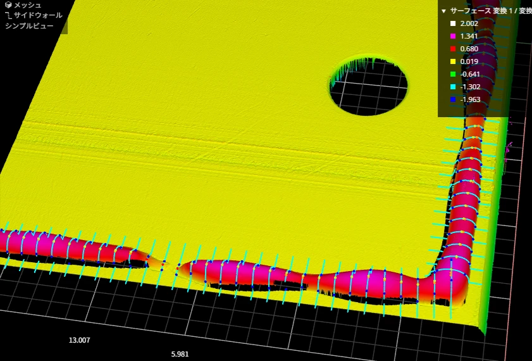This screenshot has width=532, height=361.
Task: Switch to シンプルビュー
Action: (x=29, y=26)
